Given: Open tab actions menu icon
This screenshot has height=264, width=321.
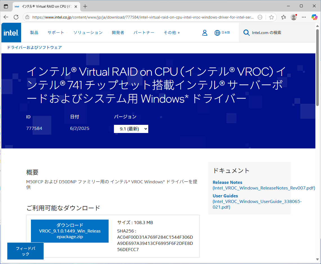Looking at the screenshot, I should (x=6, y=6).
